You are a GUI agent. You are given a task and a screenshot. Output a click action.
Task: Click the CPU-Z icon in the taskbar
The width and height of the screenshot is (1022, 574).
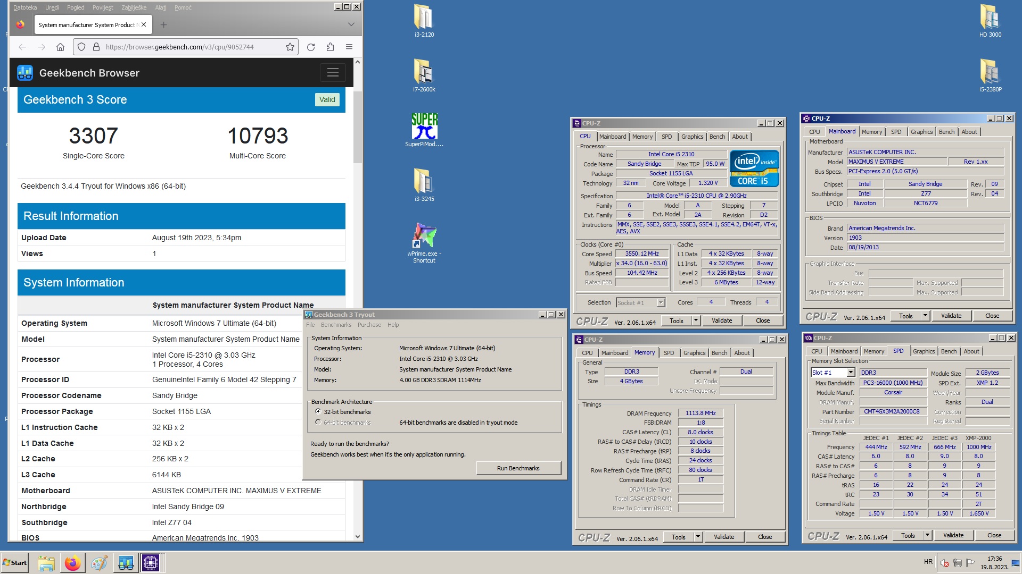(x=151, y=563)
